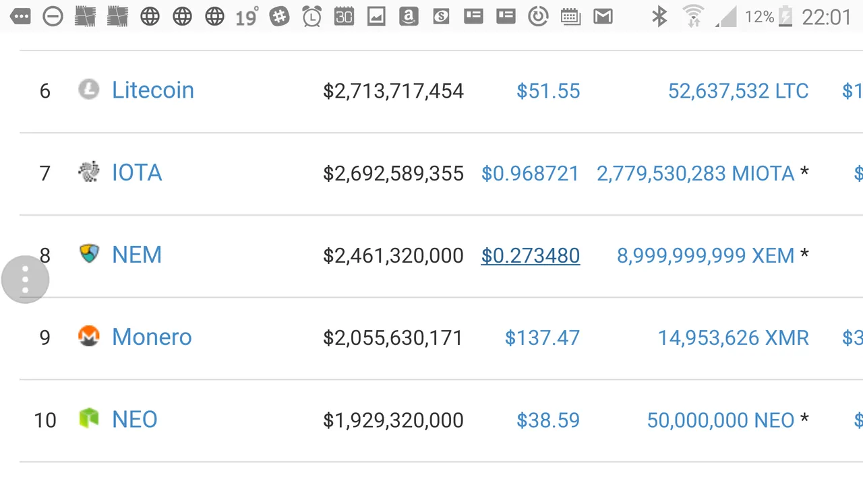Tap the circled S notification icon
Viewport: 863px width, 485px height.
click(441, 16)
